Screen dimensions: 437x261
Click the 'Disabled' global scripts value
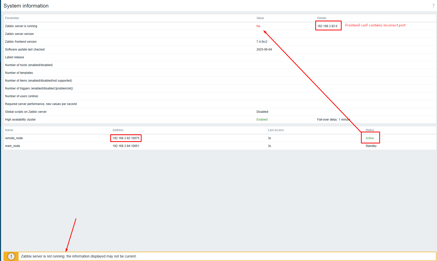pos(262,112)
